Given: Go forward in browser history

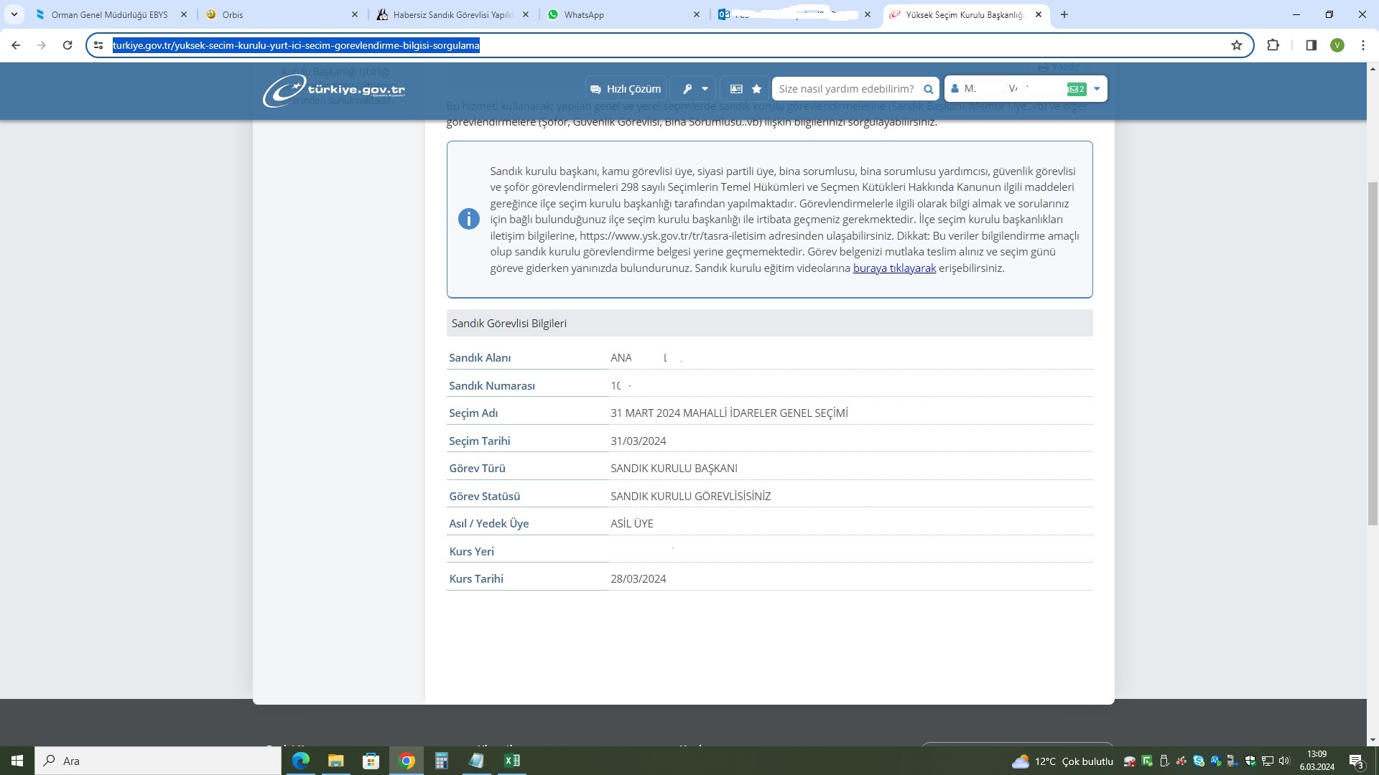Looking at the screenshot, I should pyautogui.click(x=42, y=45).
